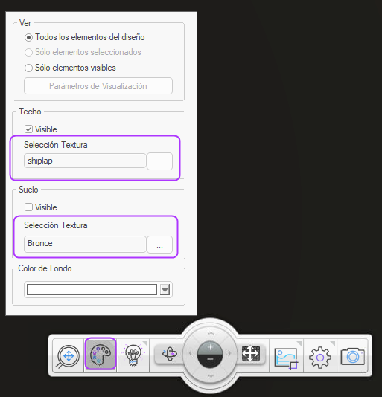Select the zoom extents magnifier tool
Image resolution: width=382 pixels, height=397 pixels.
click(69, 355)
